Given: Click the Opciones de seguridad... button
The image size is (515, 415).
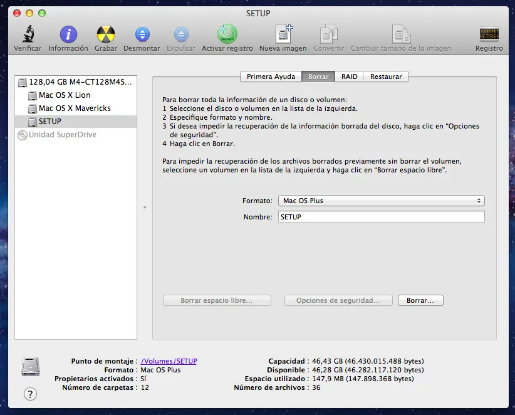Looking at the screenshot, I should (338, 300).
